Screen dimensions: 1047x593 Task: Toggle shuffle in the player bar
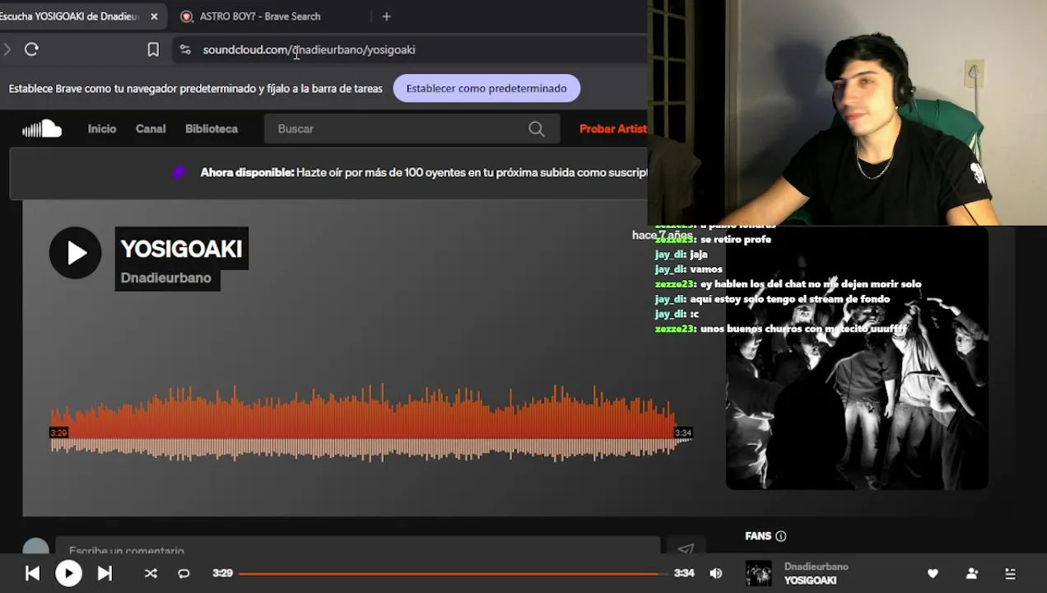click(151, 573)
